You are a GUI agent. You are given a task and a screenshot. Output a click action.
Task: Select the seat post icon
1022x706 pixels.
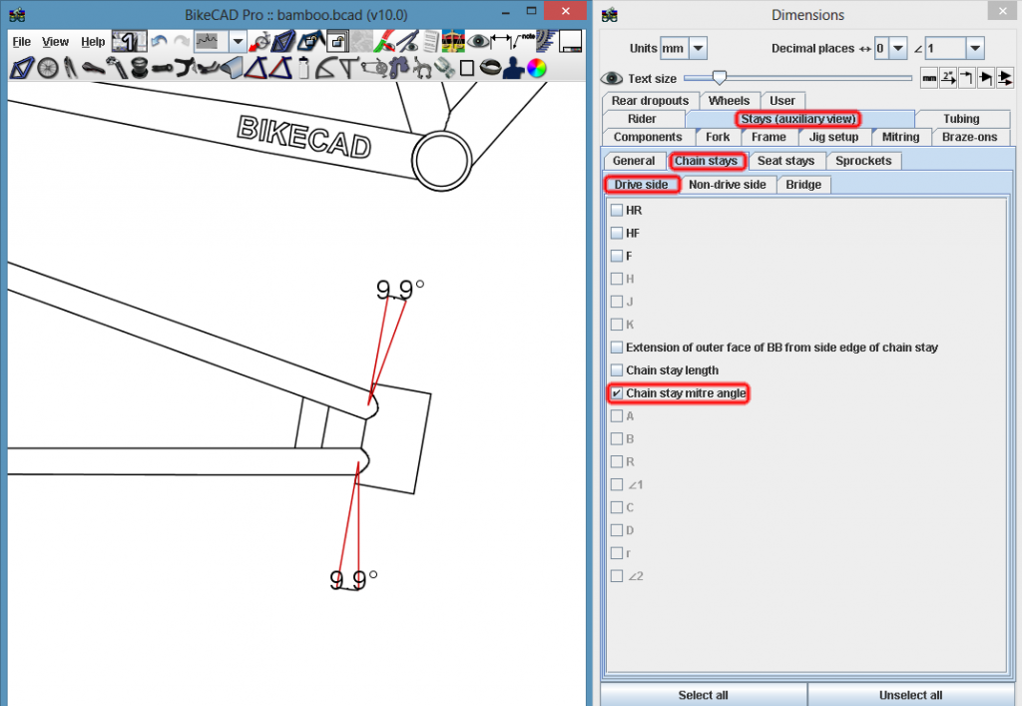pyautogui.click(x=118, y=68)
